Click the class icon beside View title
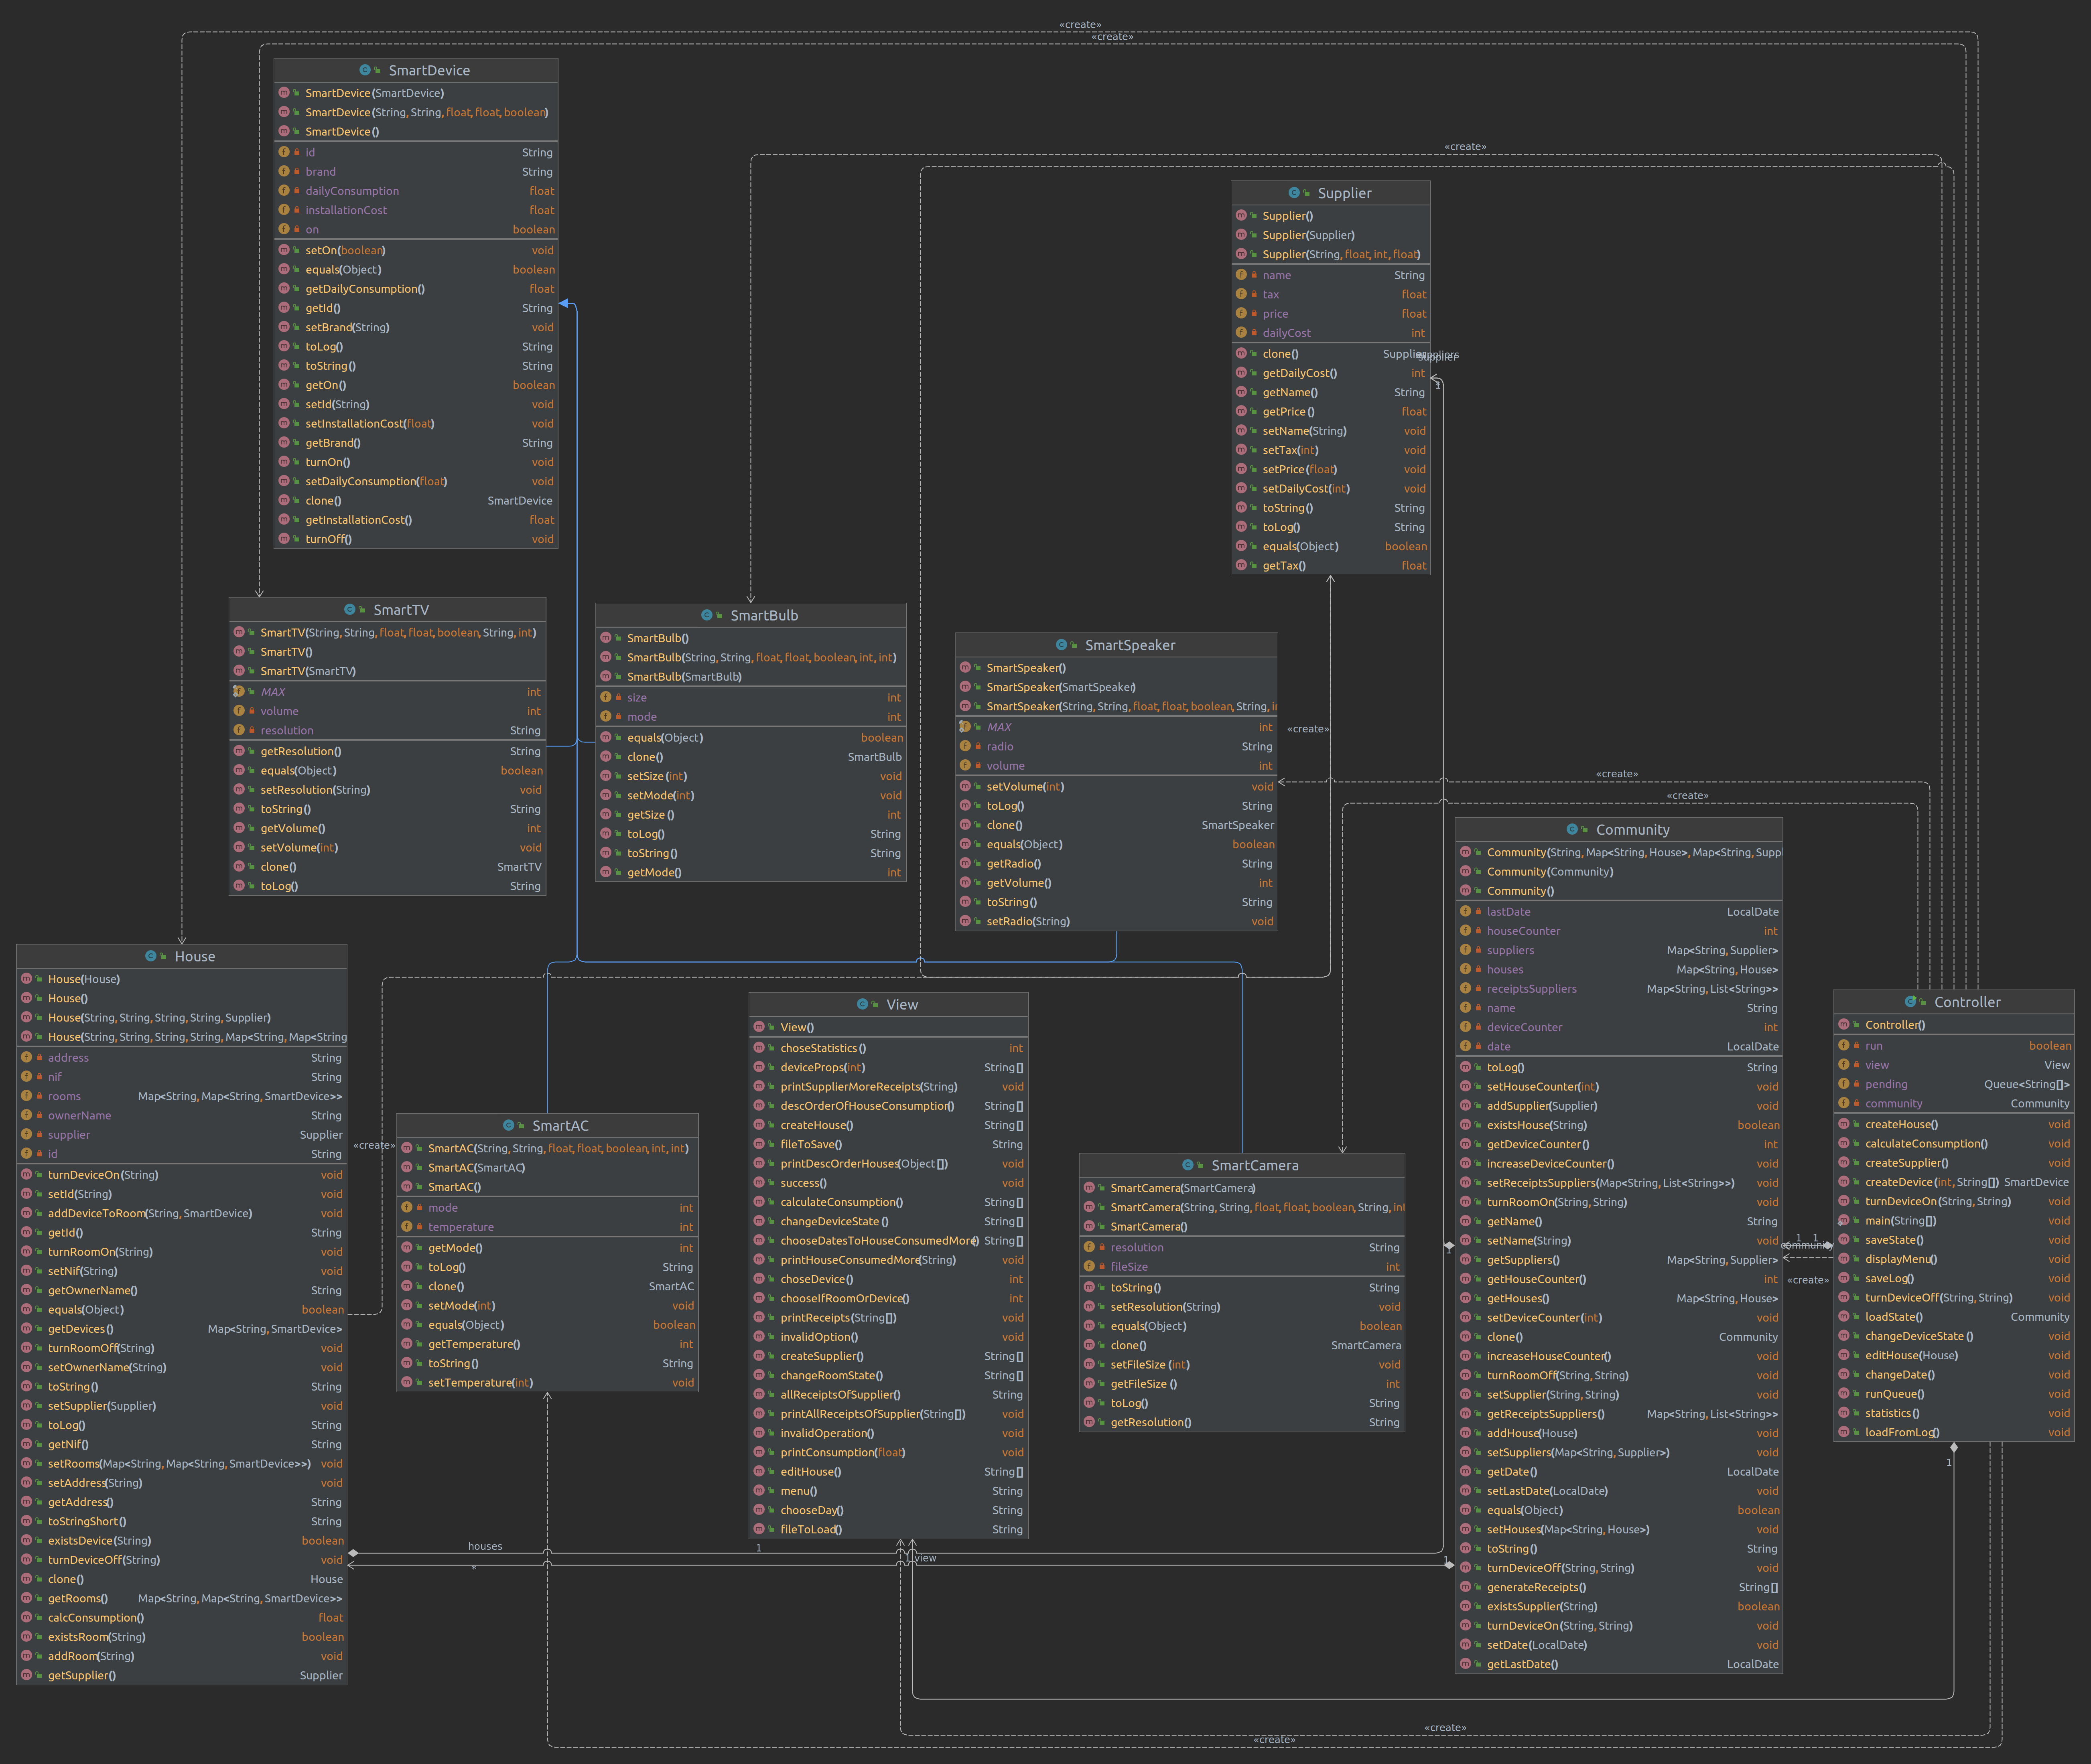The image size is (2091, 1764). coord(863,1004)
